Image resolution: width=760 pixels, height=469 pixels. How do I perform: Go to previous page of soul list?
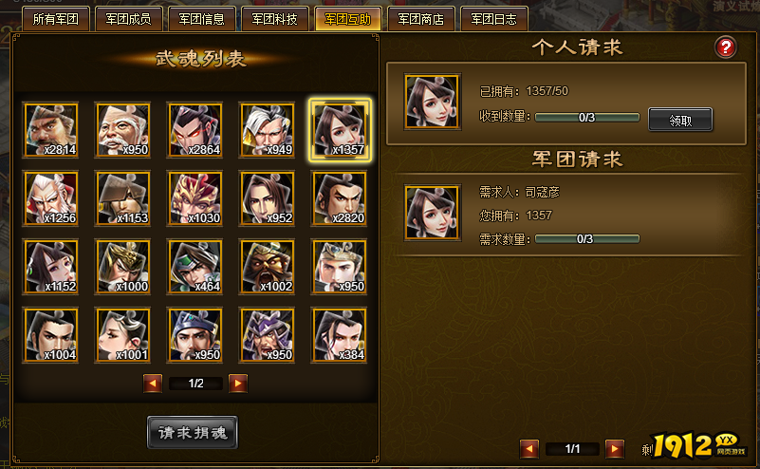coord(153,384)
